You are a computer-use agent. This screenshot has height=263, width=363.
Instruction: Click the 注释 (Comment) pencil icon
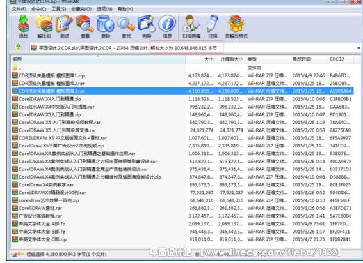click(213, 24)
